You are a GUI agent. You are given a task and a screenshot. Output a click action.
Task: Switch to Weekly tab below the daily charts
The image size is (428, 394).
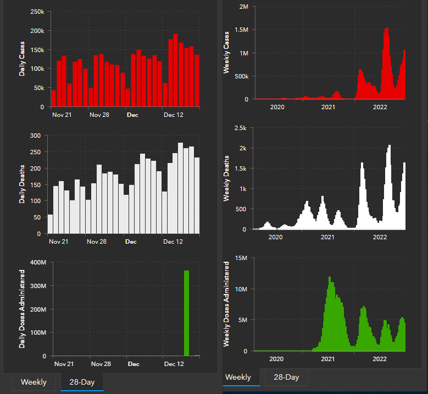click(x=34, y=382)
